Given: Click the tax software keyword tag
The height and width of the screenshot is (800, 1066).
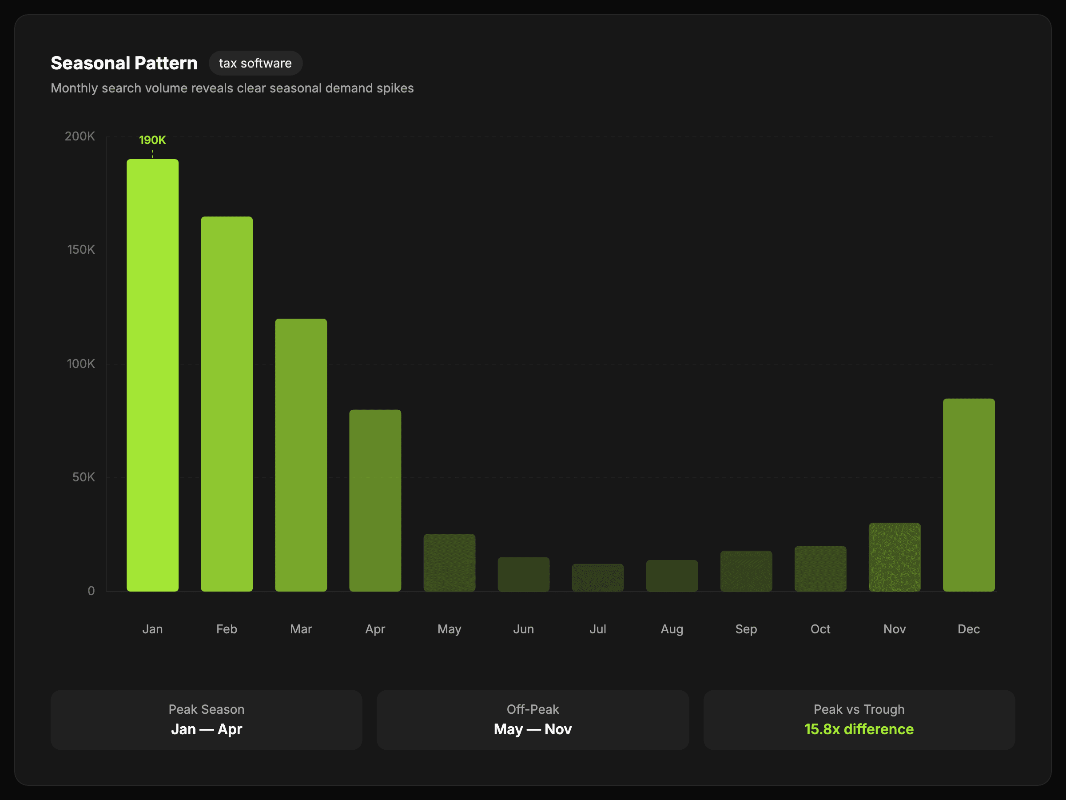Looking at the screenshot, I should 255,63.
